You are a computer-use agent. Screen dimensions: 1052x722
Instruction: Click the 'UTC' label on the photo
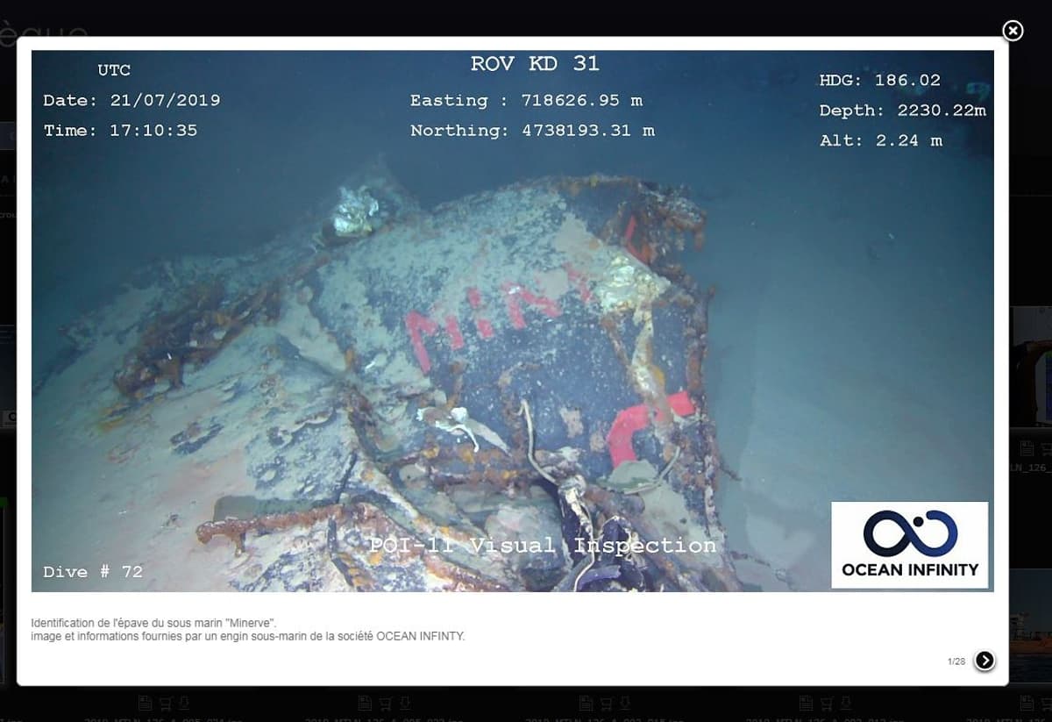(114, 70)
